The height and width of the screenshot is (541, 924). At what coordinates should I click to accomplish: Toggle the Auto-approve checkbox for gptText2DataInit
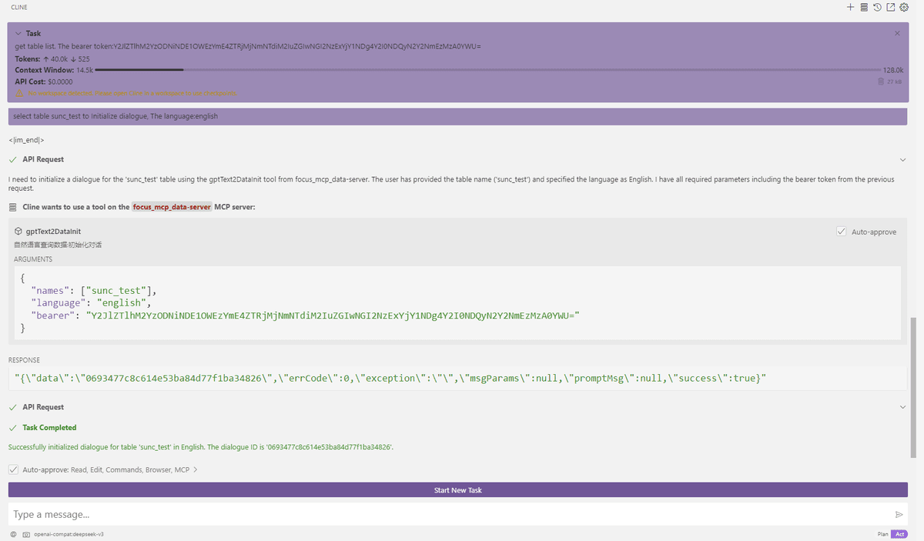point(841,231)
